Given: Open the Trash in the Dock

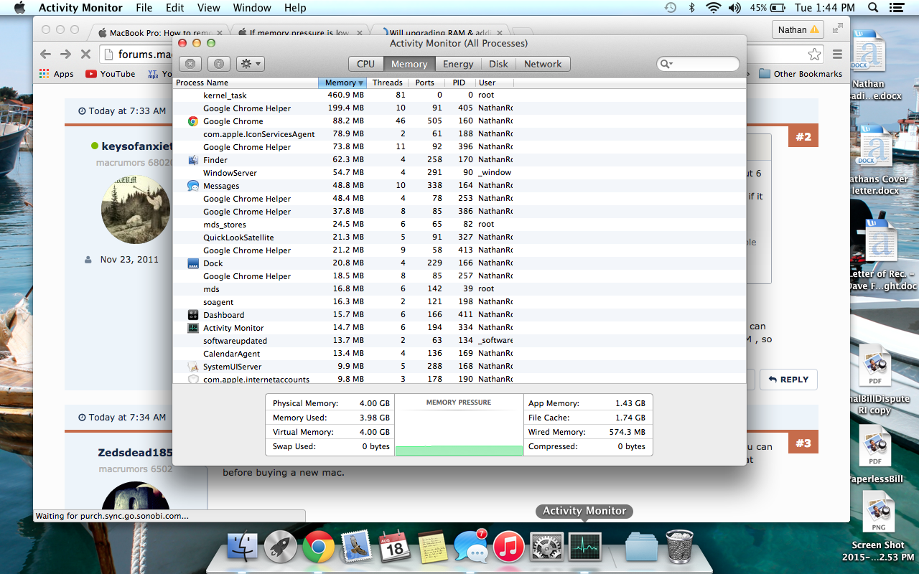Looking at the screenshot, I should tap(679, 547).
